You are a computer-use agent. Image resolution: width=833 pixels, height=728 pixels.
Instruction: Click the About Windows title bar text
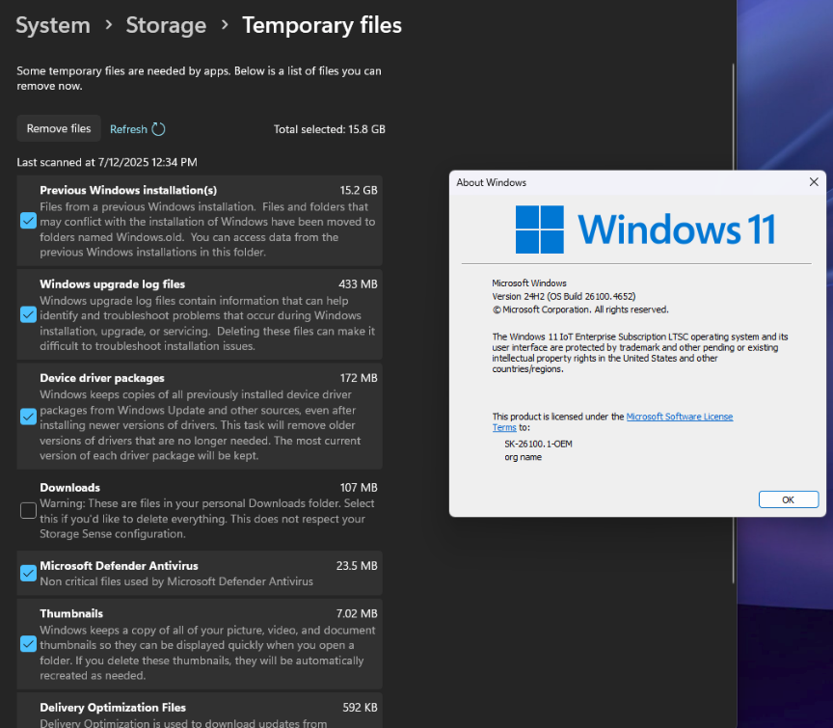point(492,182)
